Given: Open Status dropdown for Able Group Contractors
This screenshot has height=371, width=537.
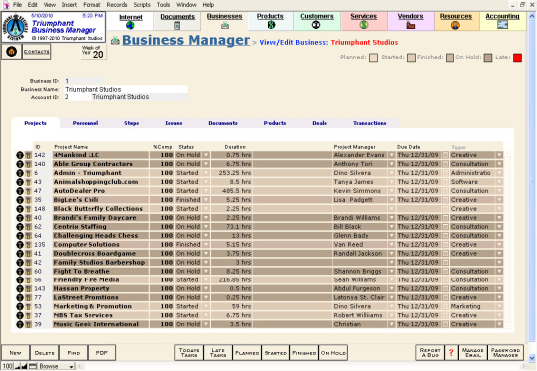Looking at the screenshot, I should (206, 164).
